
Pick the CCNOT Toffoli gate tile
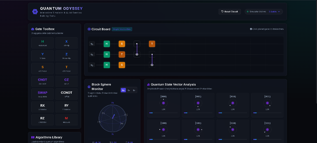point(67,94)
